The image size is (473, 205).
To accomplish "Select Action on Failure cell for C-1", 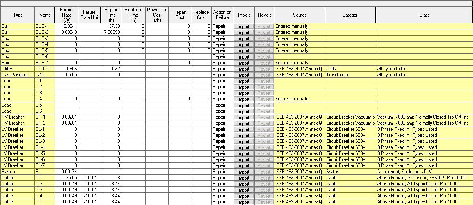I will tap(222, 178).
